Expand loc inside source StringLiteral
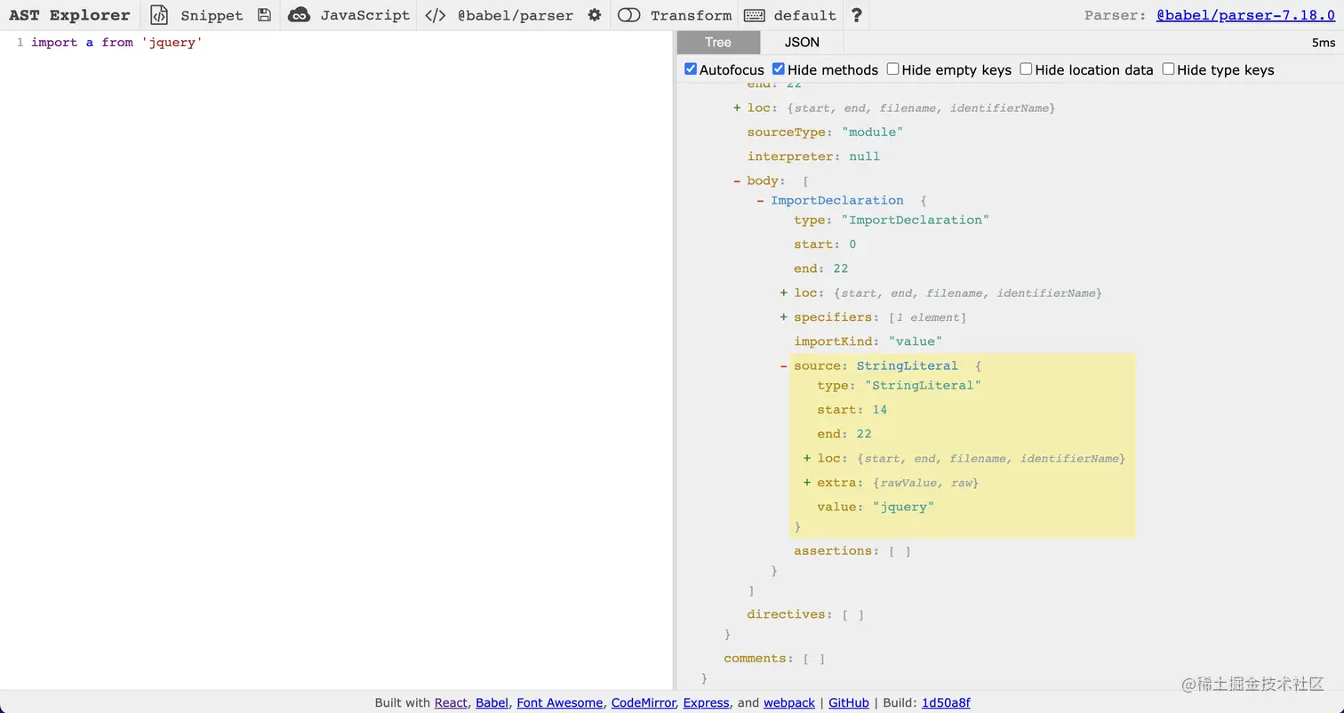Image resolution: width=1344 pixels, height=713 pixels. click(807, 458)
